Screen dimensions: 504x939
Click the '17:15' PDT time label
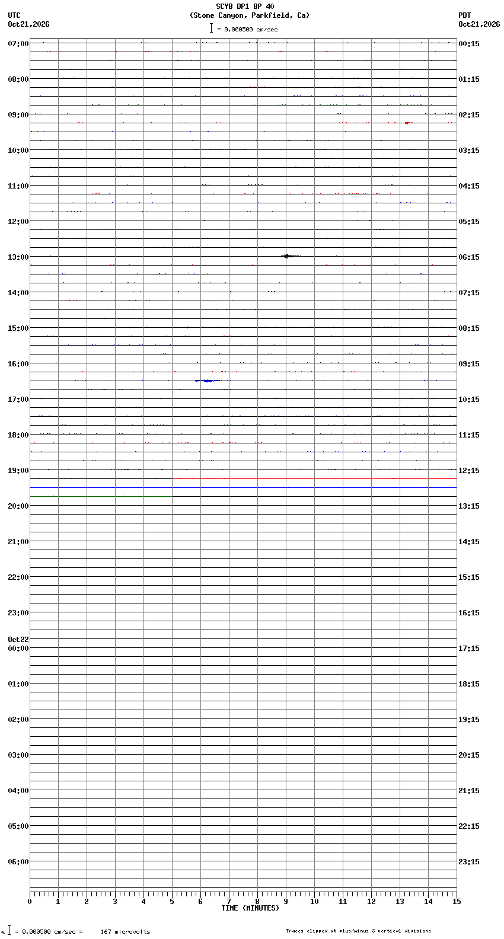[469, 649]
